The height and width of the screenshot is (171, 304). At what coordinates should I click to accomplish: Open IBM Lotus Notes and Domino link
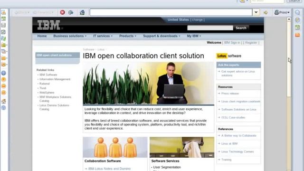tap(109, 169)
